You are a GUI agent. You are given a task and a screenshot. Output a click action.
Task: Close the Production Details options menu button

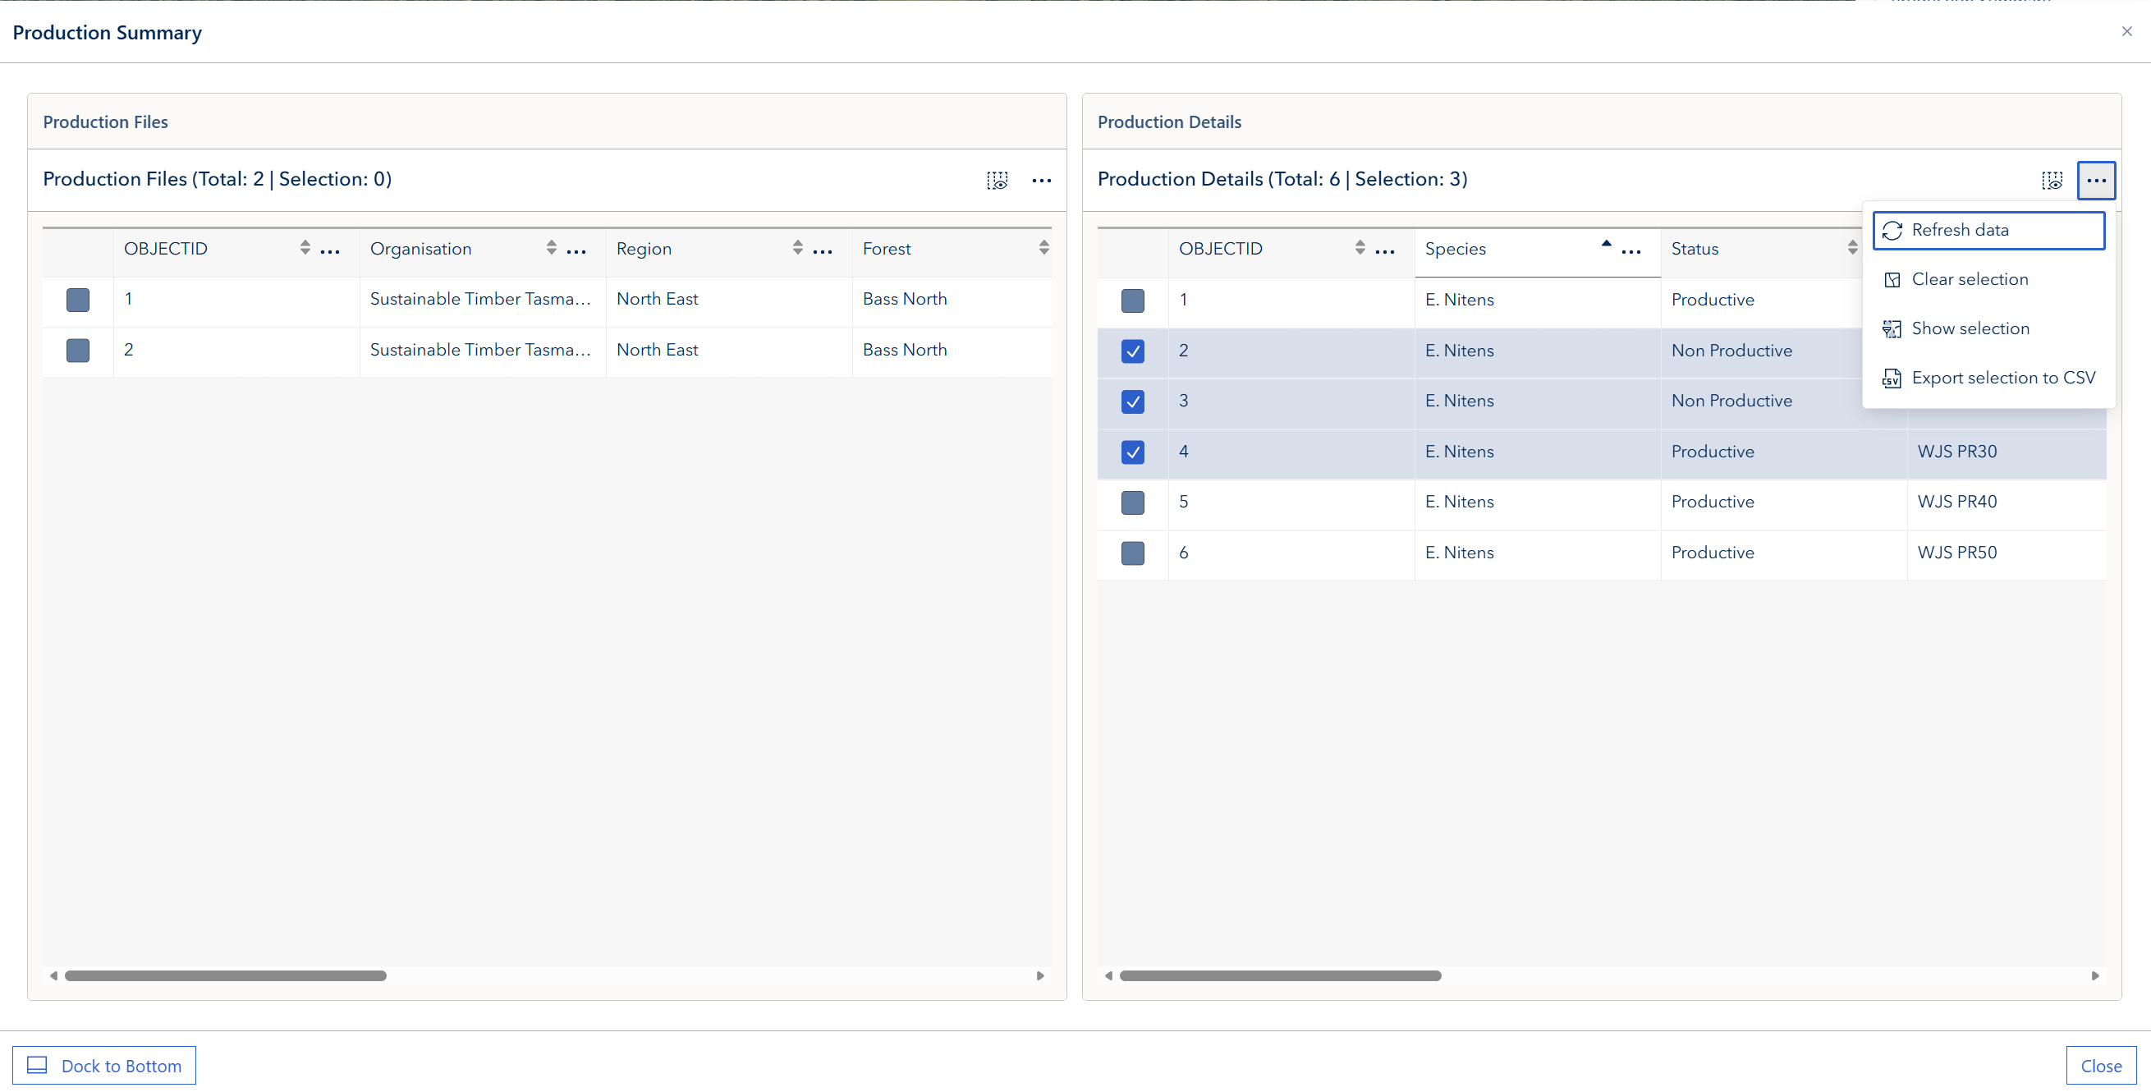[2096, 181]
